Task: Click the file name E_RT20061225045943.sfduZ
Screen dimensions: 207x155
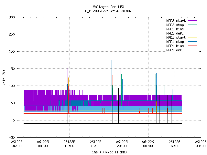Action: pos(108,11)
